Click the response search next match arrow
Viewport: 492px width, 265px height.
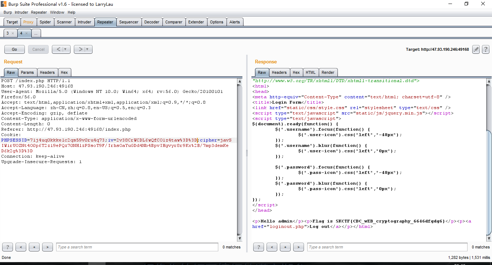point(298,247)
